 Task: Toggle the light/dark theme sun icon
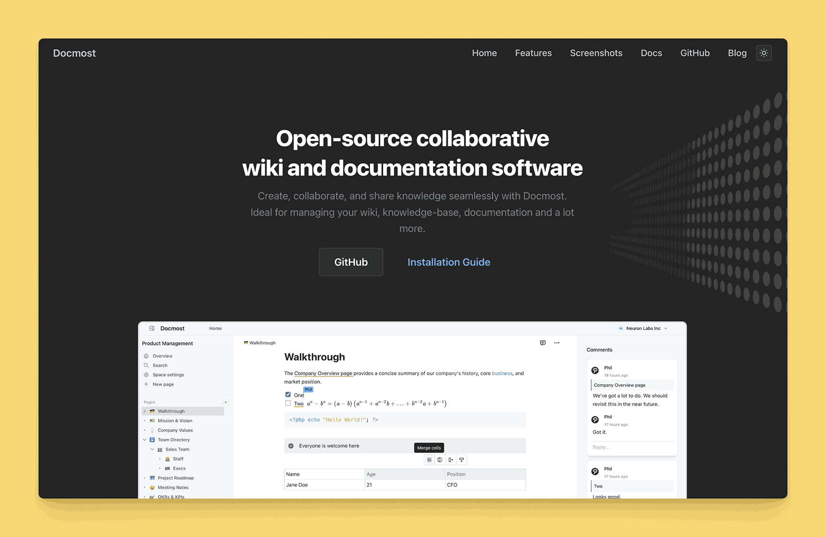pos(764,53)
